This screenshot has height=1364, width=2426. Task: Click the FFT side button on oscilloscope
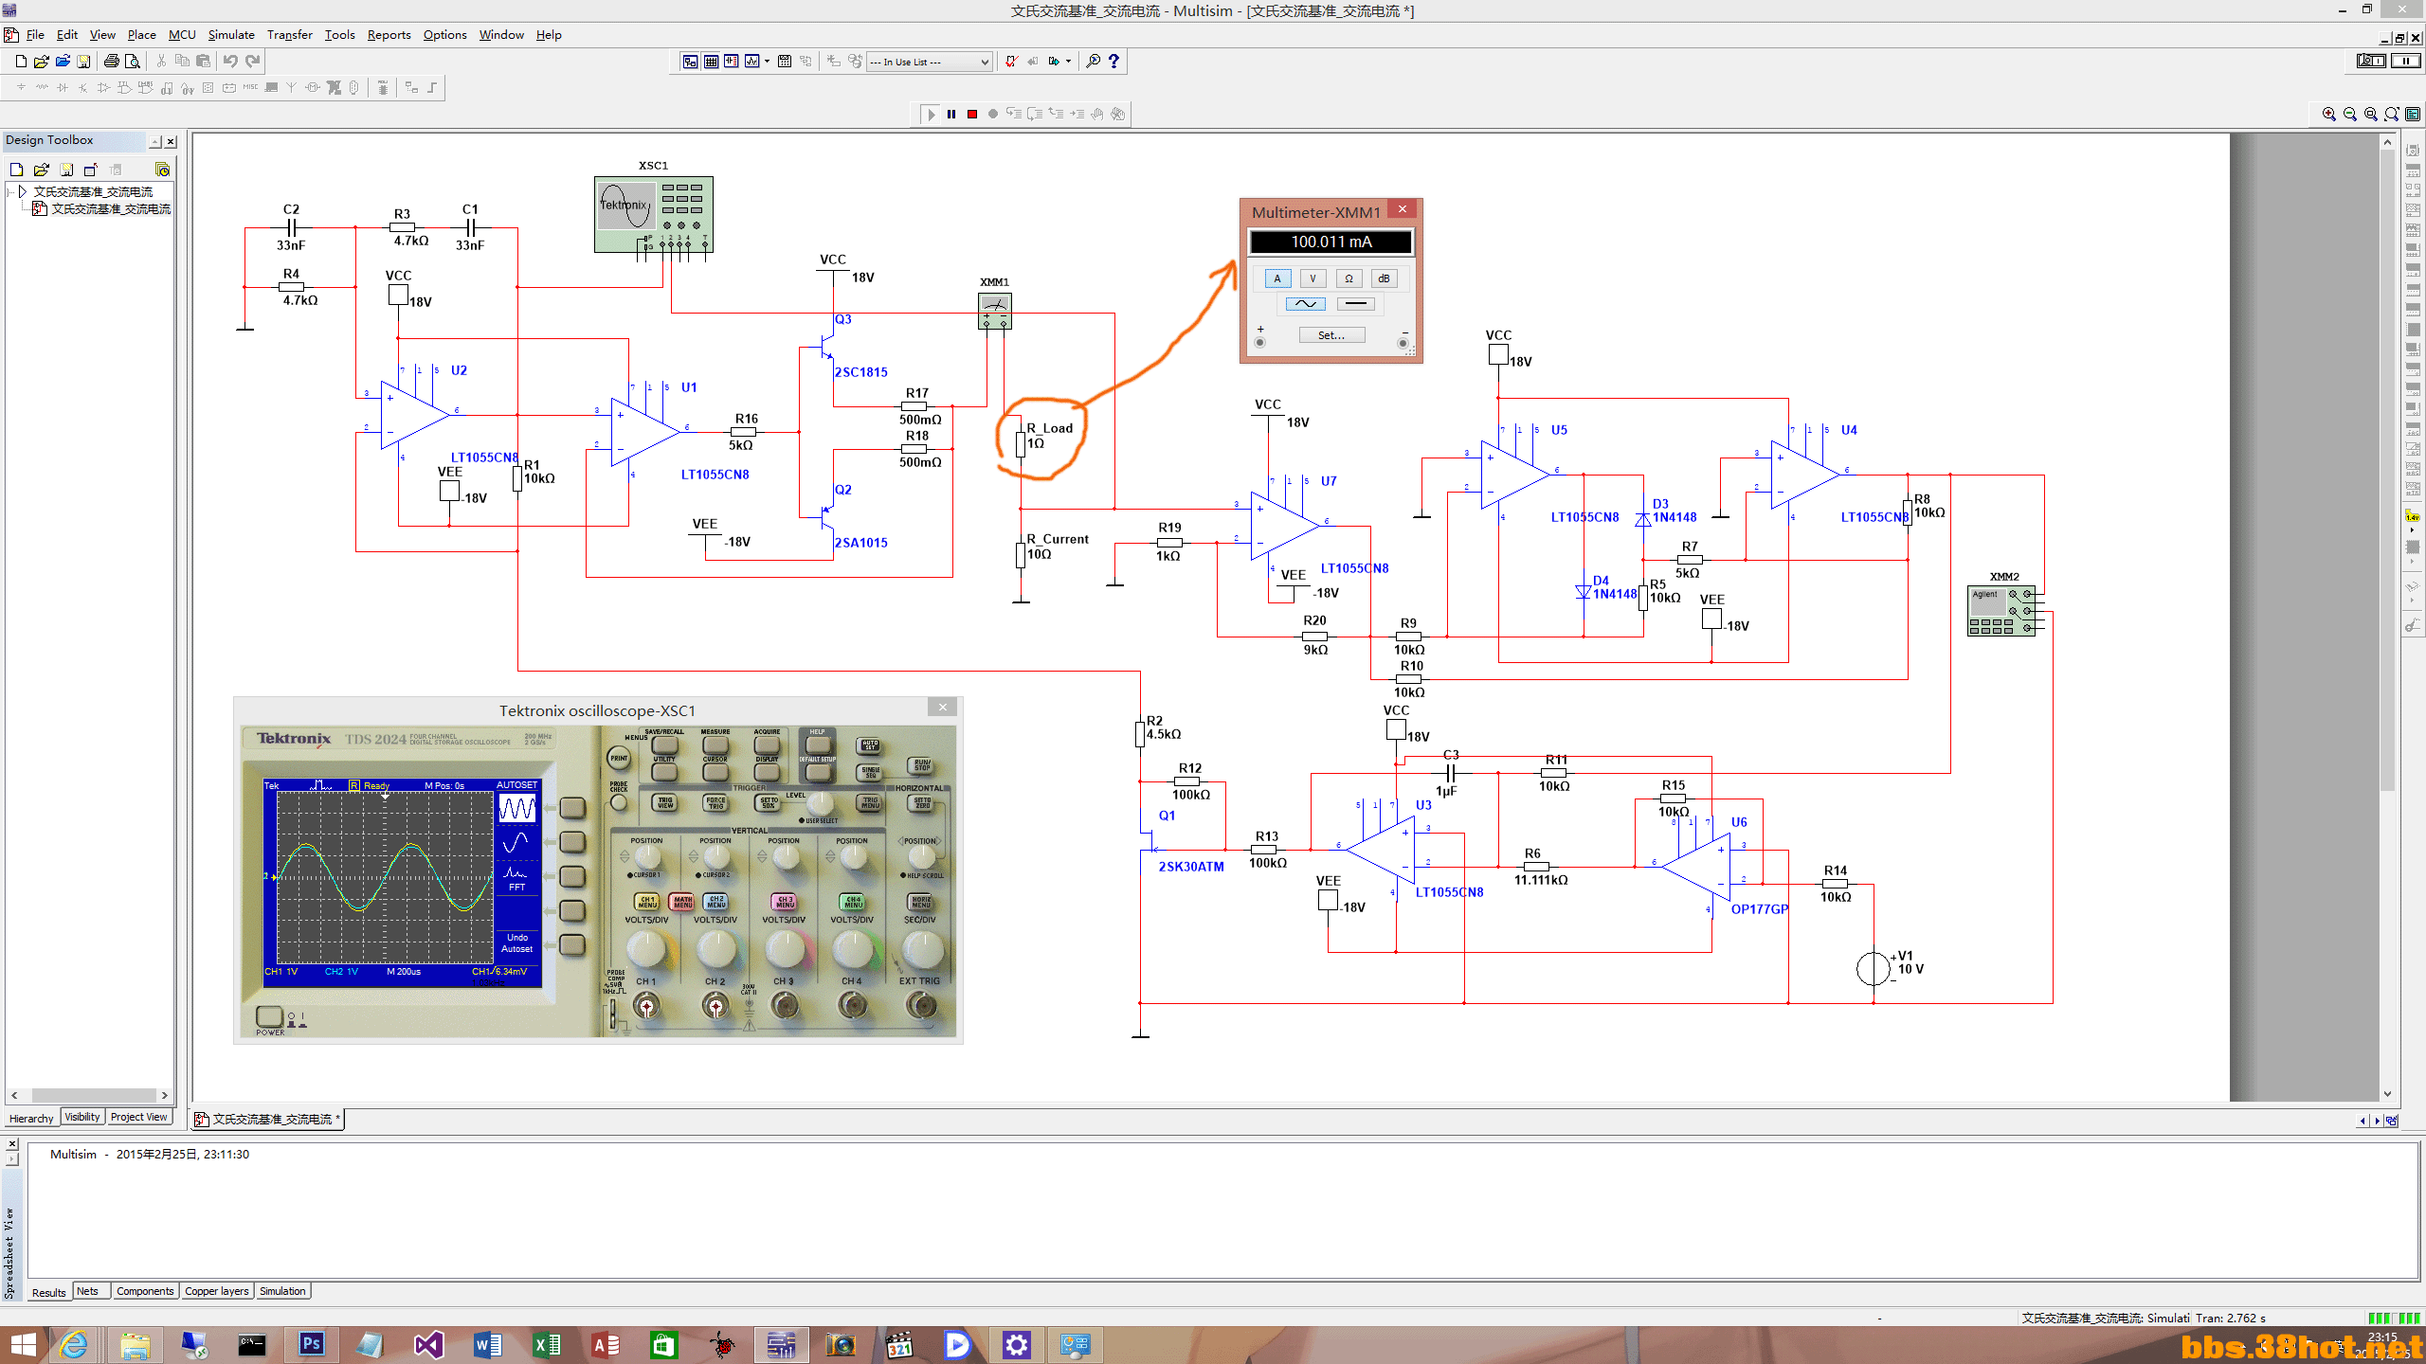572,876
